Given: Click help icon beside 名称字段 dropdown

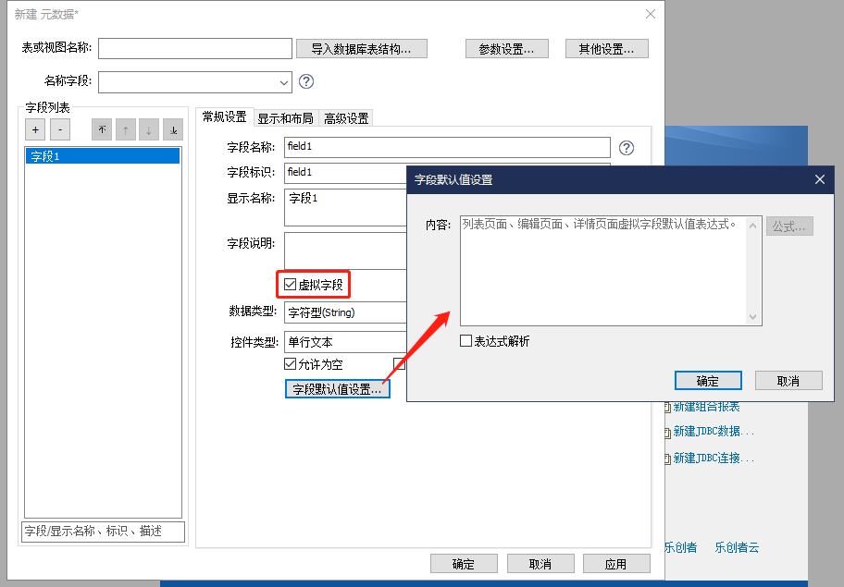Looking at the screenshot, I should tap(306, 81).
